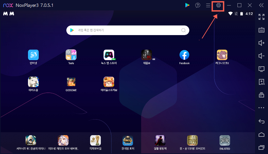Click the second M notification icon
Viewport: 268px width, 154px height.
[12, 14]
